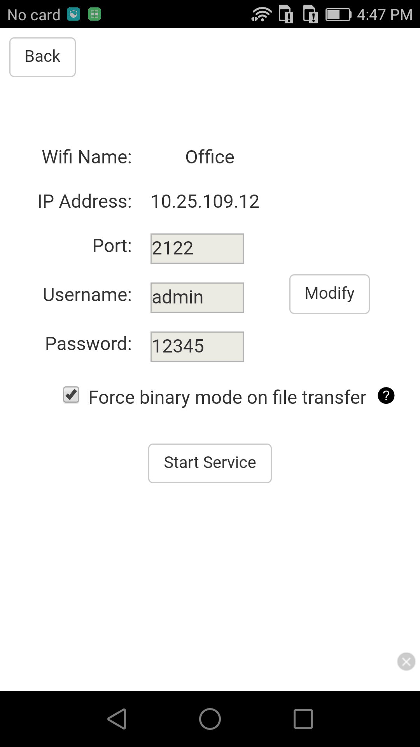The height and width of the screenshot is (747, 420).
Task: Select the Username field showing admin
Action: coord(197,298)
